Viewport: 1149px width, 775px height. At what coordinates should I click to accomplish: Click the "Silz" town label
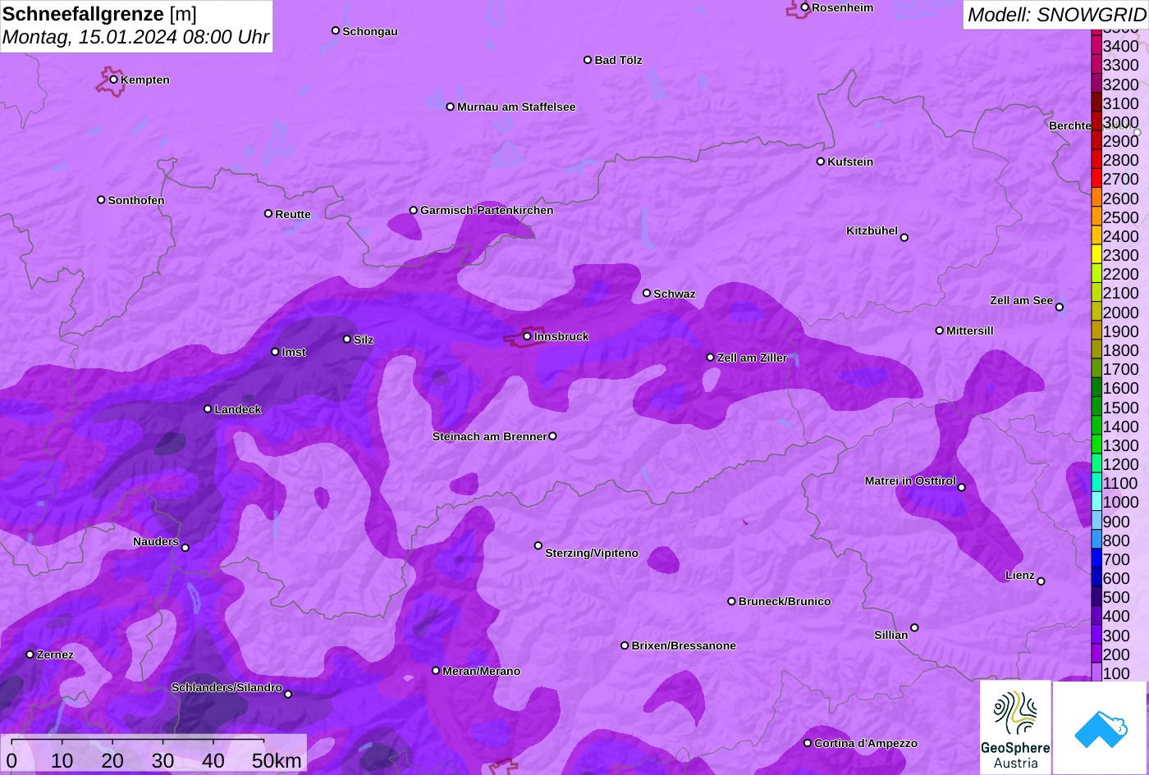pos(364,340)
